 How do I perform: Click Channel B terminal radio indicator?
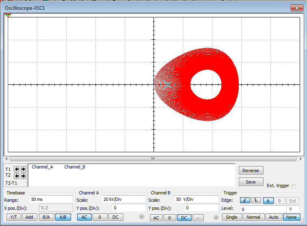click(216, 217)
